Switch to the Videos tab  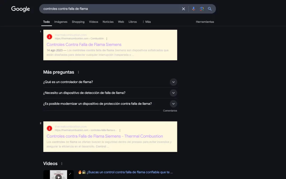pyautogui.click(x=94, y=22)
